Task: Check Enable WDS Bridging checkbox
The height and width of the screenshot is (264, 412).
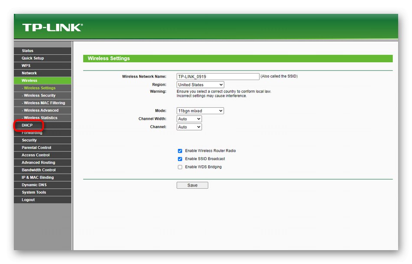Action: tap(180, 167)
